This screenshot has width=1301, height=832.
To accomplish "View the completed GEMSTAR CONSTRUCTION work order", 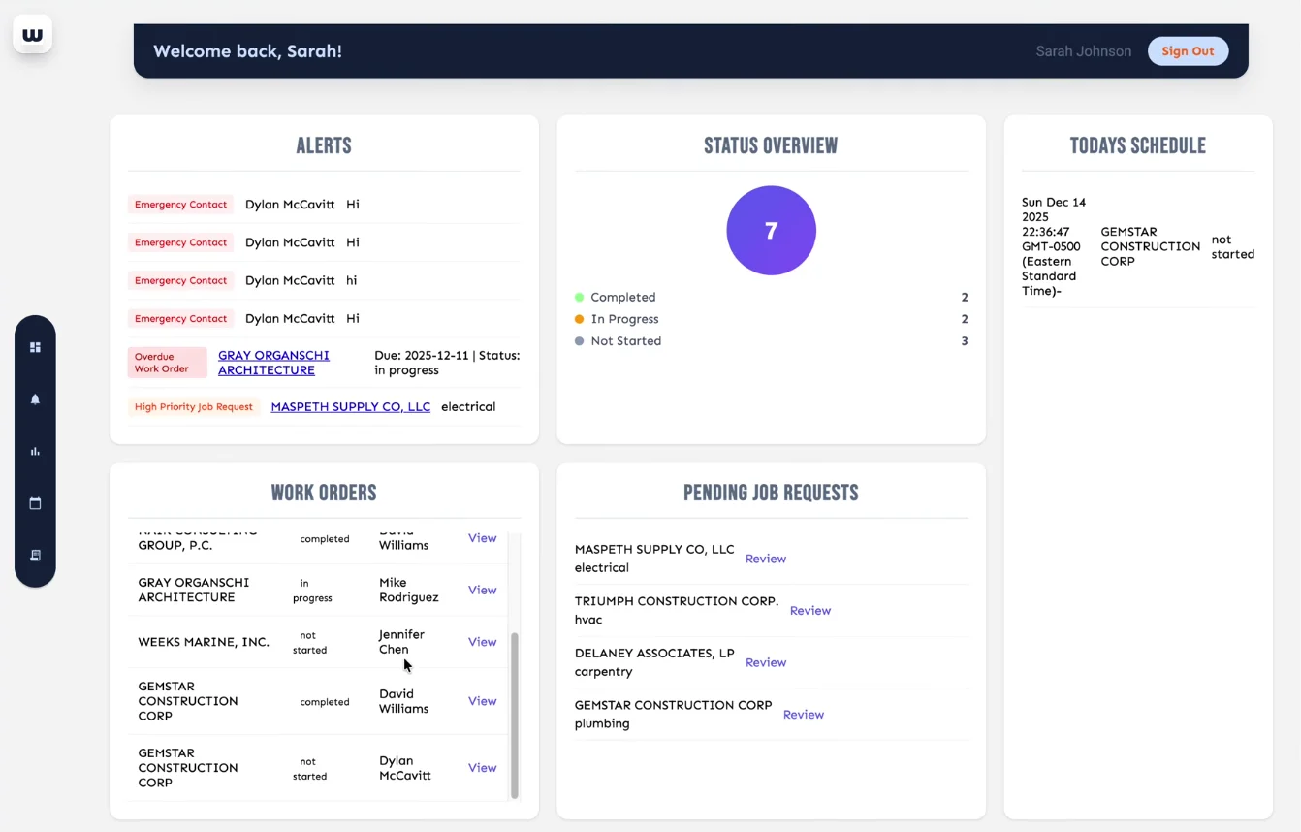I will [x=482, y=701].
